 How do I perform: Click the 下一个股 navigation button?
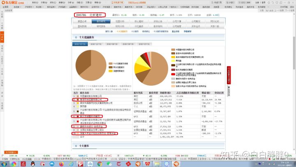tap(289, 11)
